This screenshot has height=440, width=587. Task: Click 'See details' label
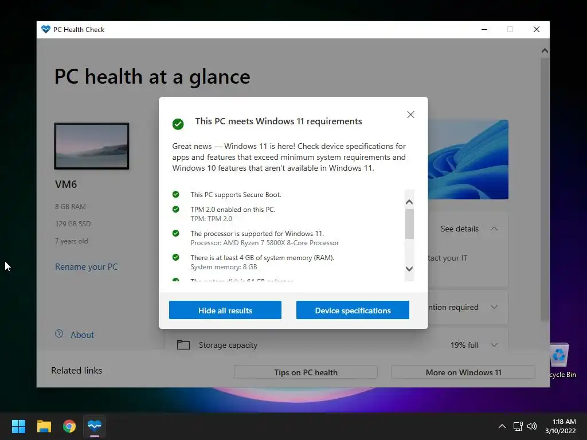459,229
